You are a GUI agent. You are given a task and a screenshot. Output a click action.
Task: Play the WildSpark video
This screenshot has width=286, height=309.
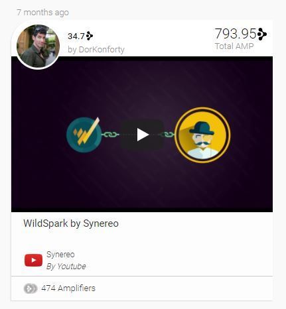(143, 135)
